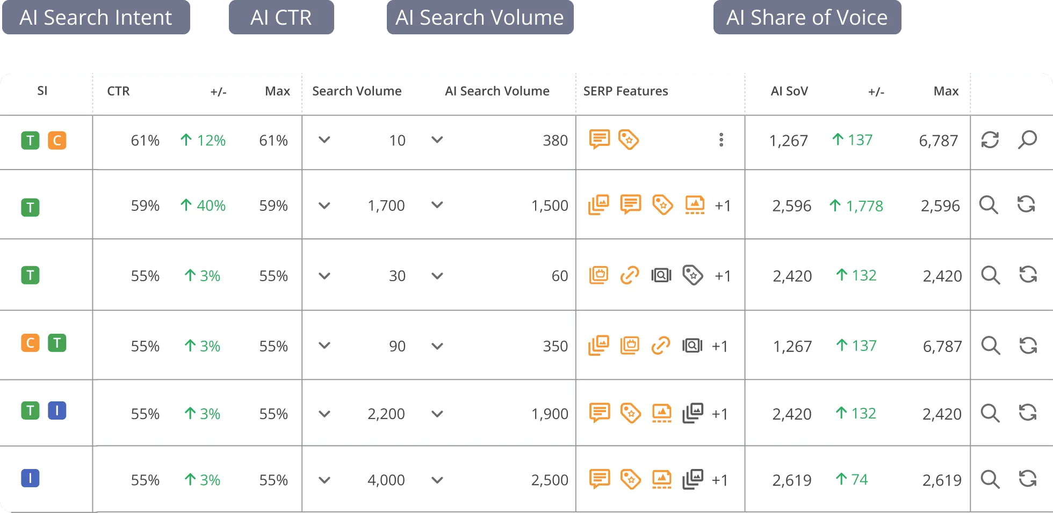Click the CTR column header
Screen dimensions: 1053x513
click(x=118, y=91)
